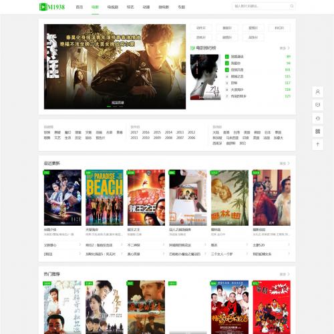This screenshot has width=334, height=334.
Task: Filter by year 2016
Action: pyautogui.click(x=146, y=132)
